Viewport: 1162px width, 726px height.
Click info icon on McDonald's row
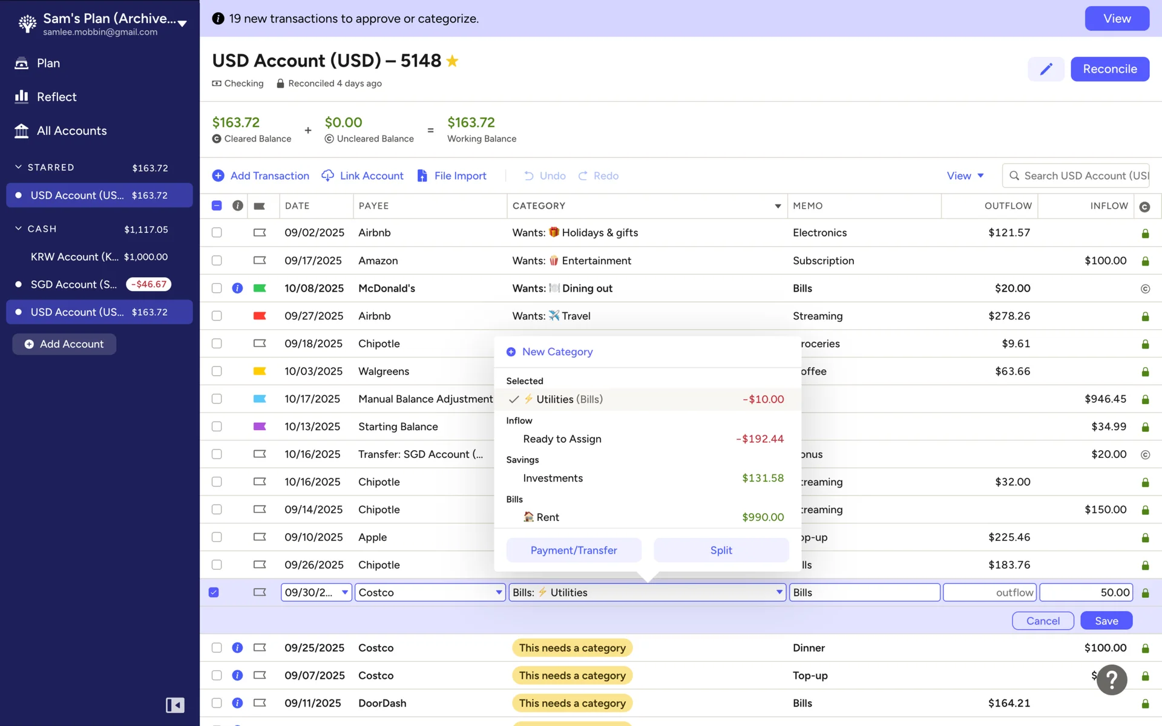(x=237, y=288)
